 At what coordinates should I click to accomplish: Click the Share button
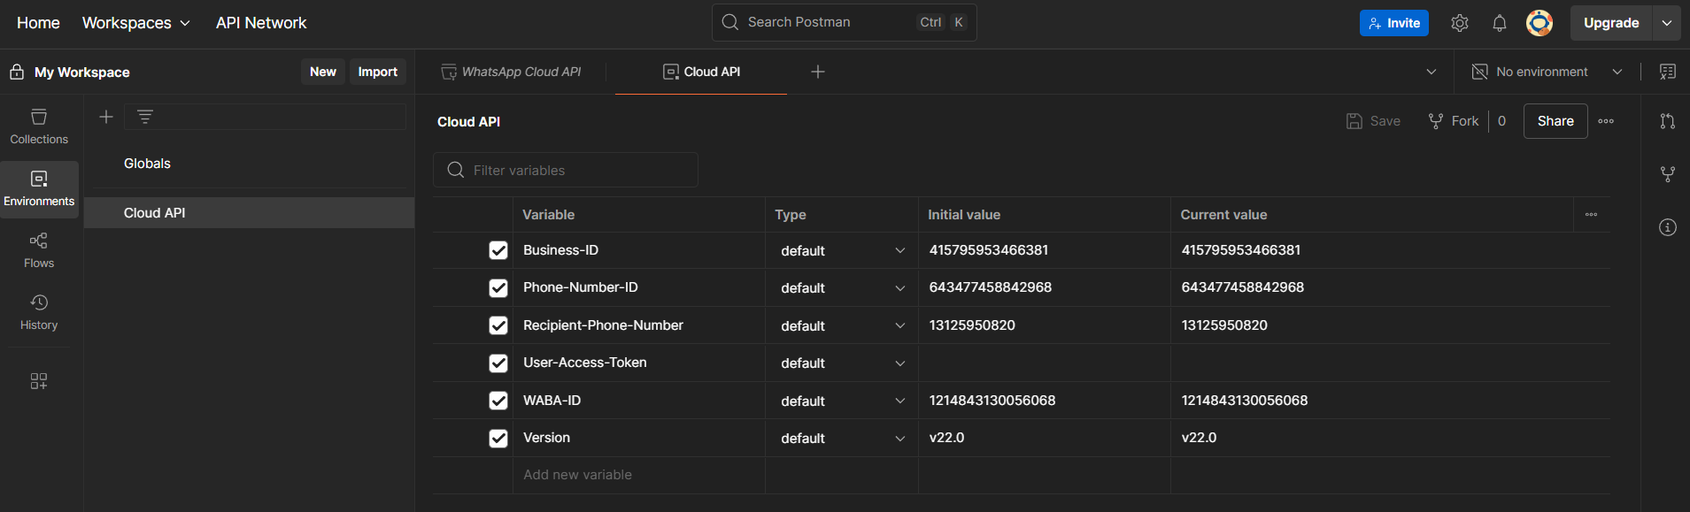pos(1555,121)
